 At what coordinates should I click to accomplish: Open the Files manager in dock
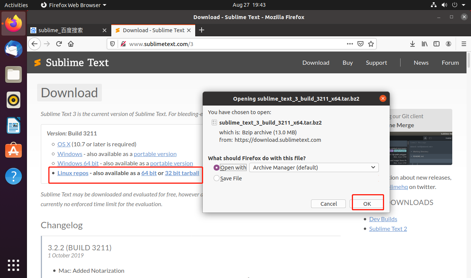point(13,74)
